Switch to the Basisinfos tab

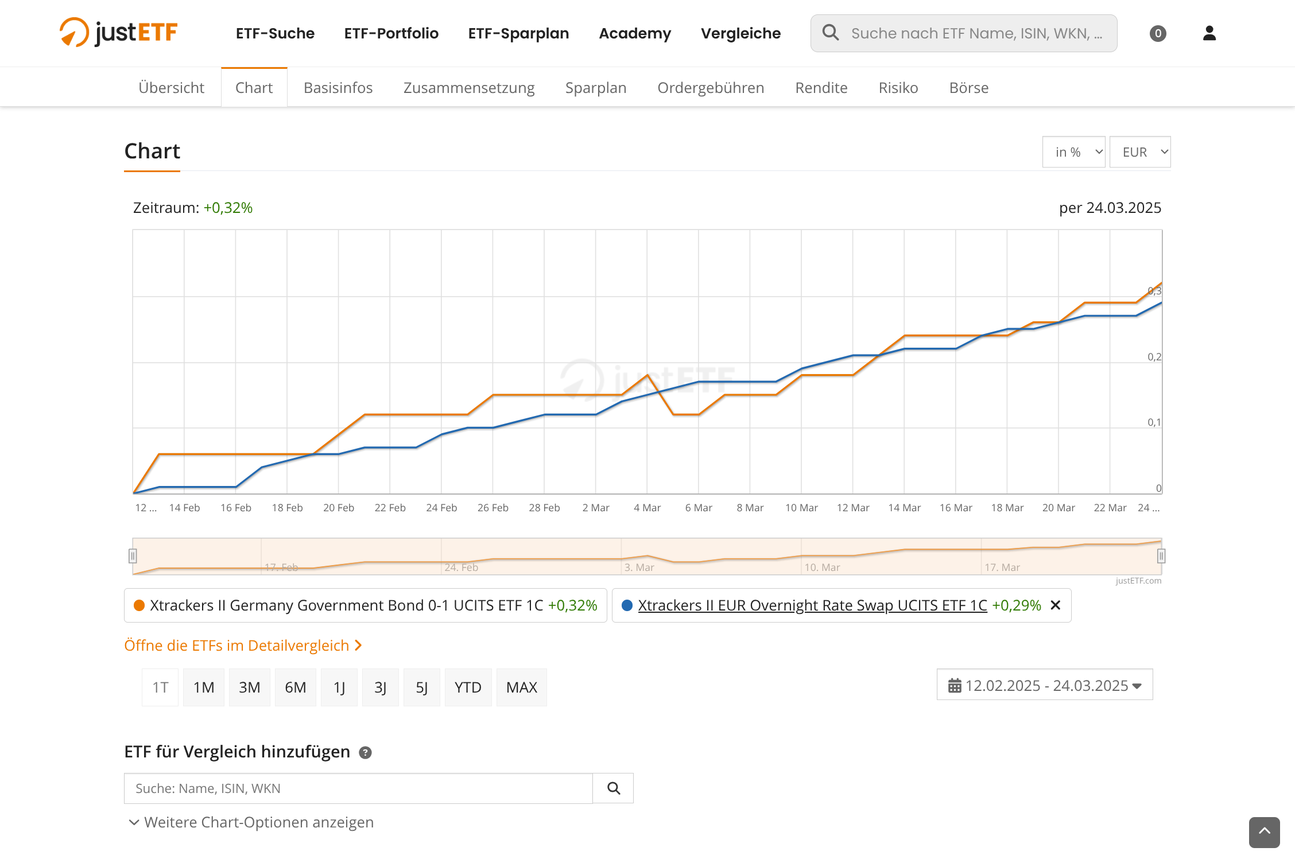(338, 88)
